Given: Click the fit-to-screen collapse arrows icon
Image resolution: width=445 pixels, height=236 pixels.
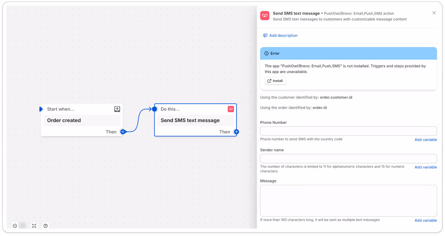Looking at the screenshot, I should pyautogui.click(x=34, y=226).
